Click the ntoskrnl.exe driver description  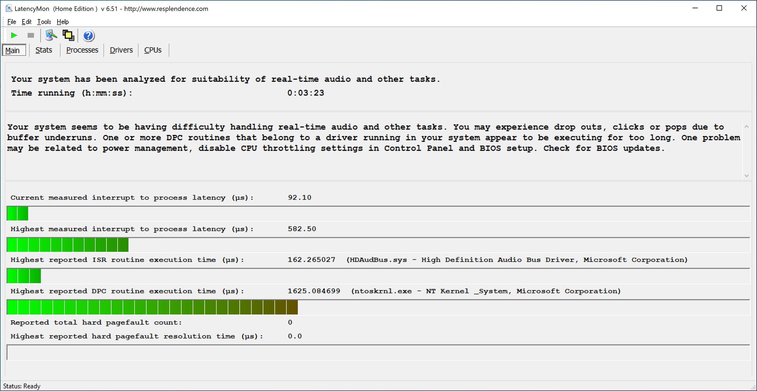tap(486, 291)
